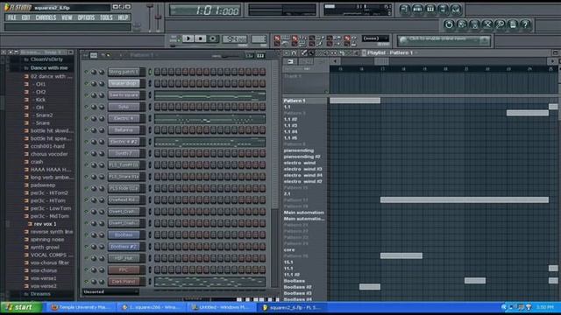Open the piano roll view icon
This screenshot has width=561, height=315.
click(x=430, y=9)
